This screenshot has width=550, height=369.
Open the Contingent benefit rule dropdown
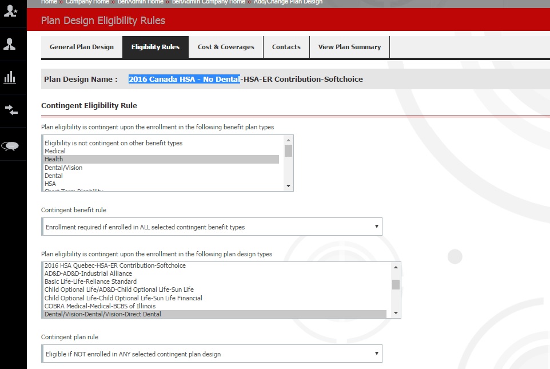(x=212, y=227)
